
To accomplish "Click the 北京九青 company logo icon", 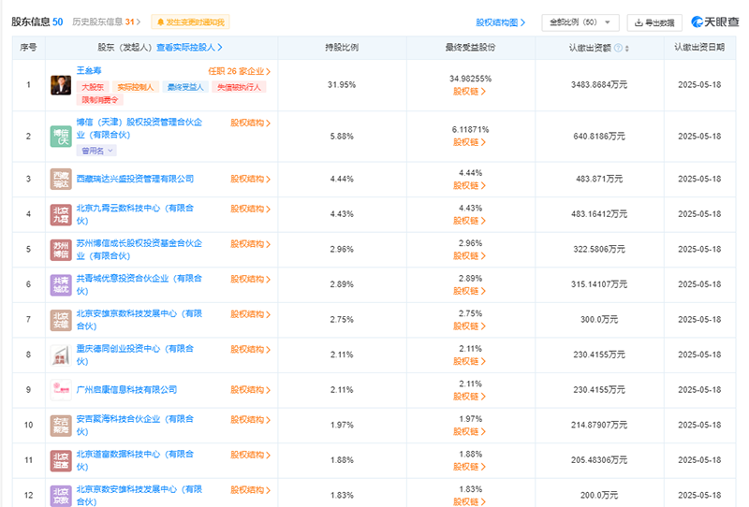I will tap(61, 214).
